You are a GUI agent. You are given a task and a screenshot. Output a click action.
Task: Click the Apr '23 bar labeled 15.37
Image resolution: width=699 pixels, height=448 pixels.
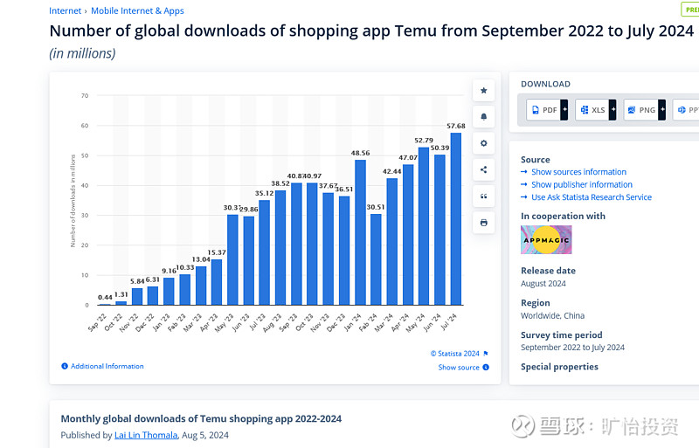pos(217,282)
